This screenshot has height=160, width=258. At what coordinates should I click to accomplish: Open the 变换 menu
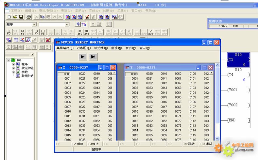click(x=66, y=11)
